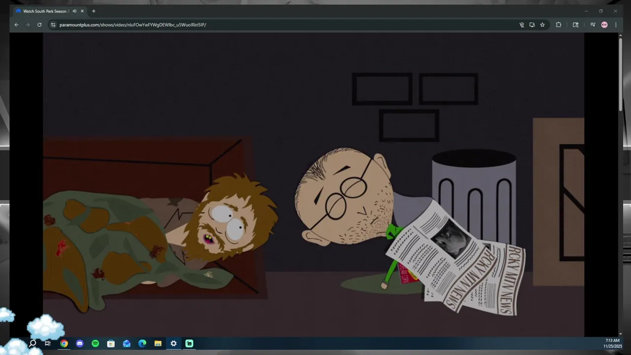The image size is (631, 355).
Task: Go back to the previous page
Action: point(16,25)
